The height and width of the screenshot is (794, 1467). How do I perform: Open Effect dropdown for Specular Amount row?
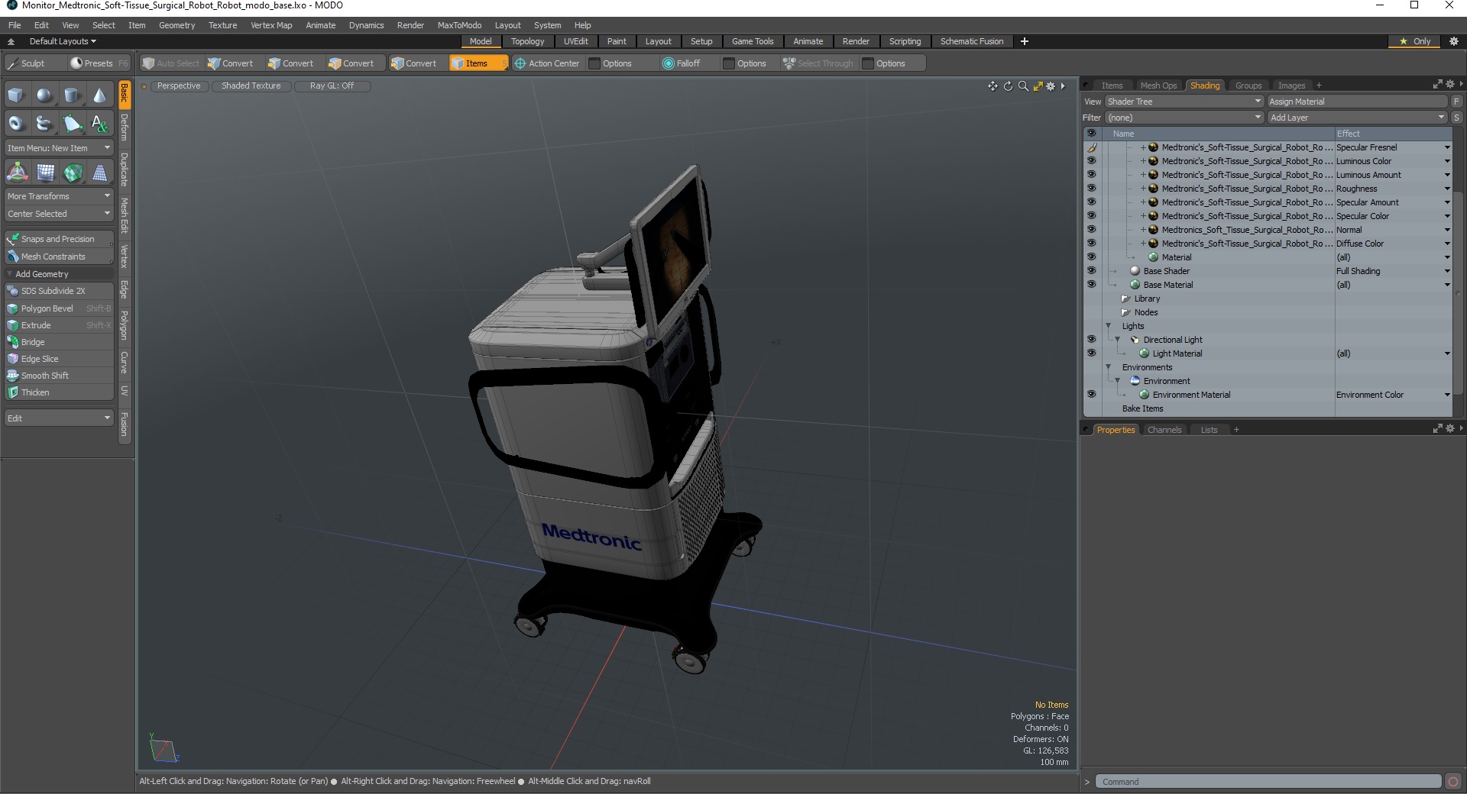[x=1446, y=202]
